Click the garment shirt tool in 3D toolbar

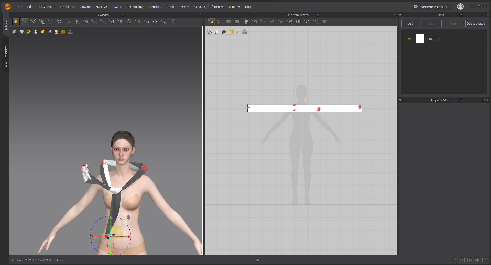(x=42, y=22)
